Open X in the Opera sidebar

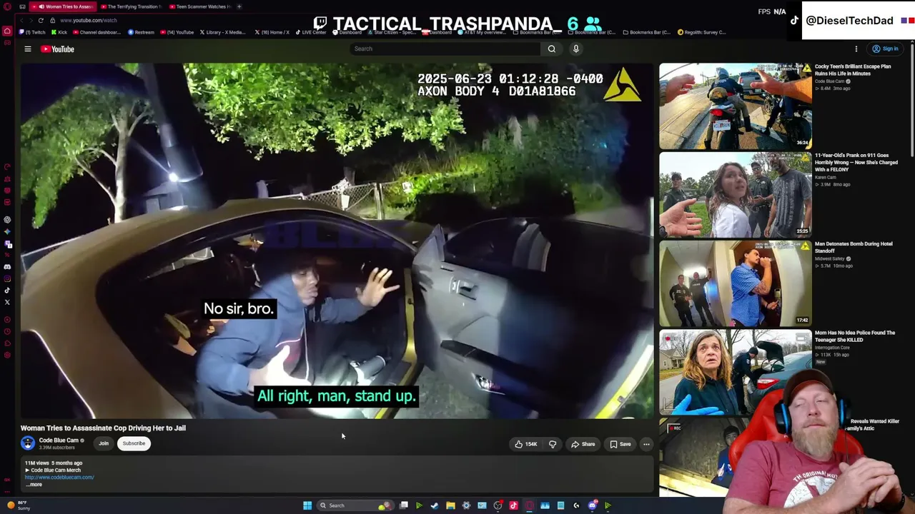[7, 302]
